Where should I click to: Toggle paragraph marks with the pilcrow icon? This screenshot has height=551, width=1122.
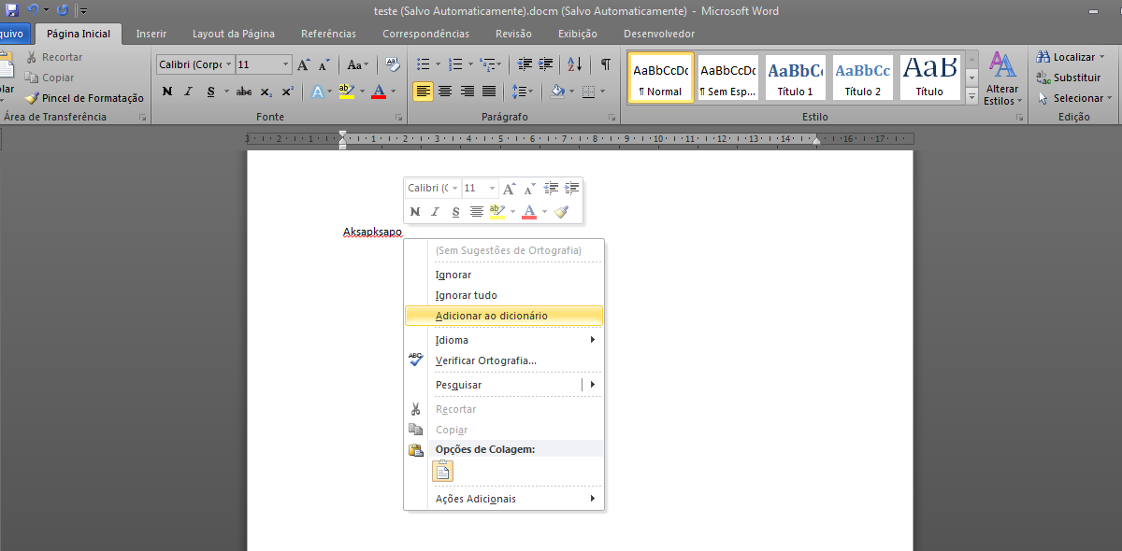(x=607, y=64)
